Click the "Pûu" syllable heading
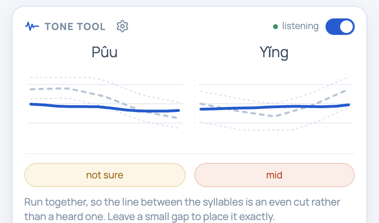Screen dimensions: 379x223 [x=104, y=52]
